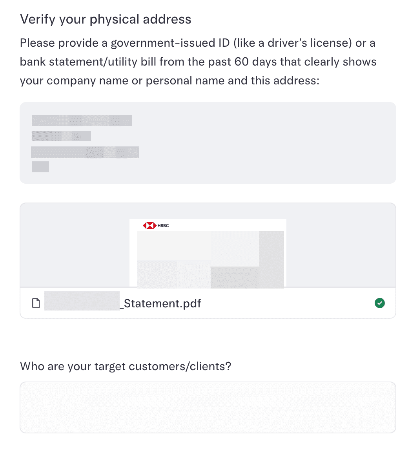Viewport: 419px width, 453px height.
Task: Click the third redacted address line
Action: click(x=85, y=152)
